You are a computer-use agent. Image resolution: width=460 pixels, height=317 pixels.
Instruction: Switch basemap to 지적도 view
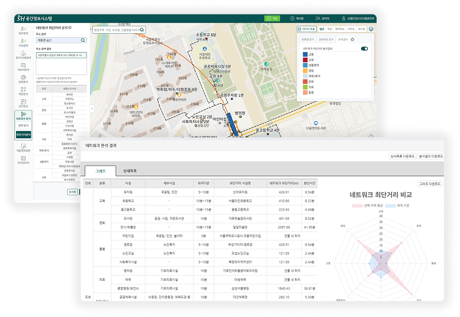click(352, 29)
